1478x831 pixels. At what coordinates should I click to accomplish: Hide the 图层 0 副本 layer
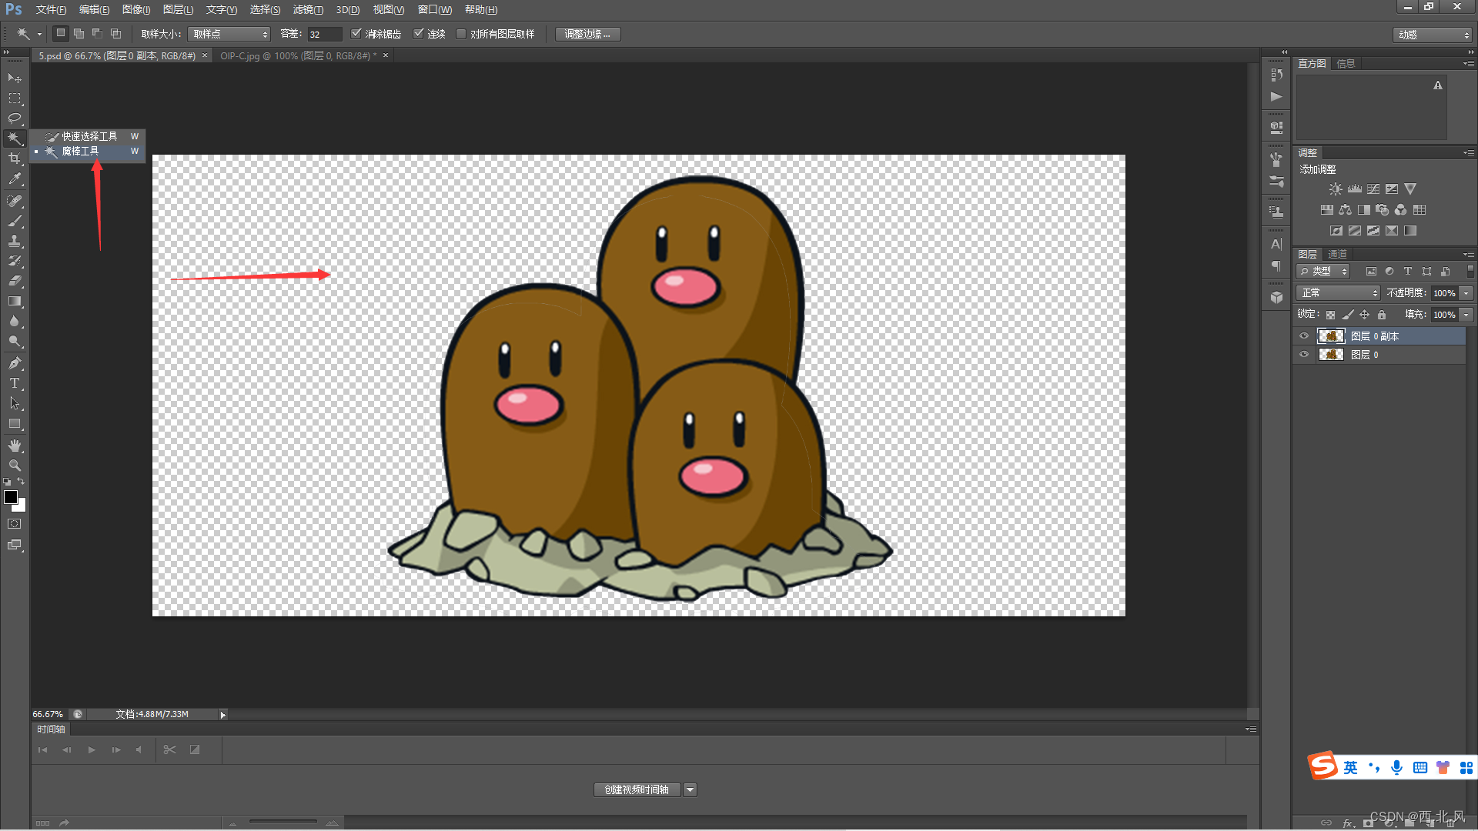[1304, 336]
